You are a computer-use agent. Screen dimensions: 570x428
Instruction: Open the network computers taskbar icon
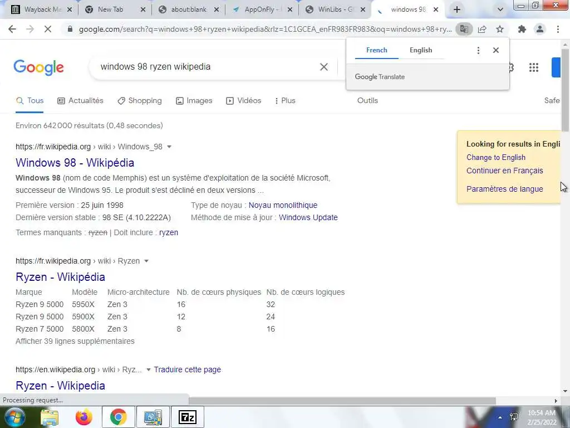(153, 417)
